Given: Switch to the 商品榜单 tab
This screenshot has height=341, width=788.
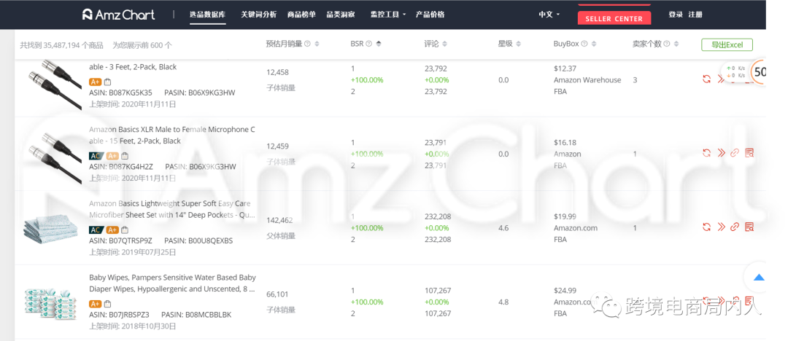Looking at the screenshot, I should click(x=301, y=15).
